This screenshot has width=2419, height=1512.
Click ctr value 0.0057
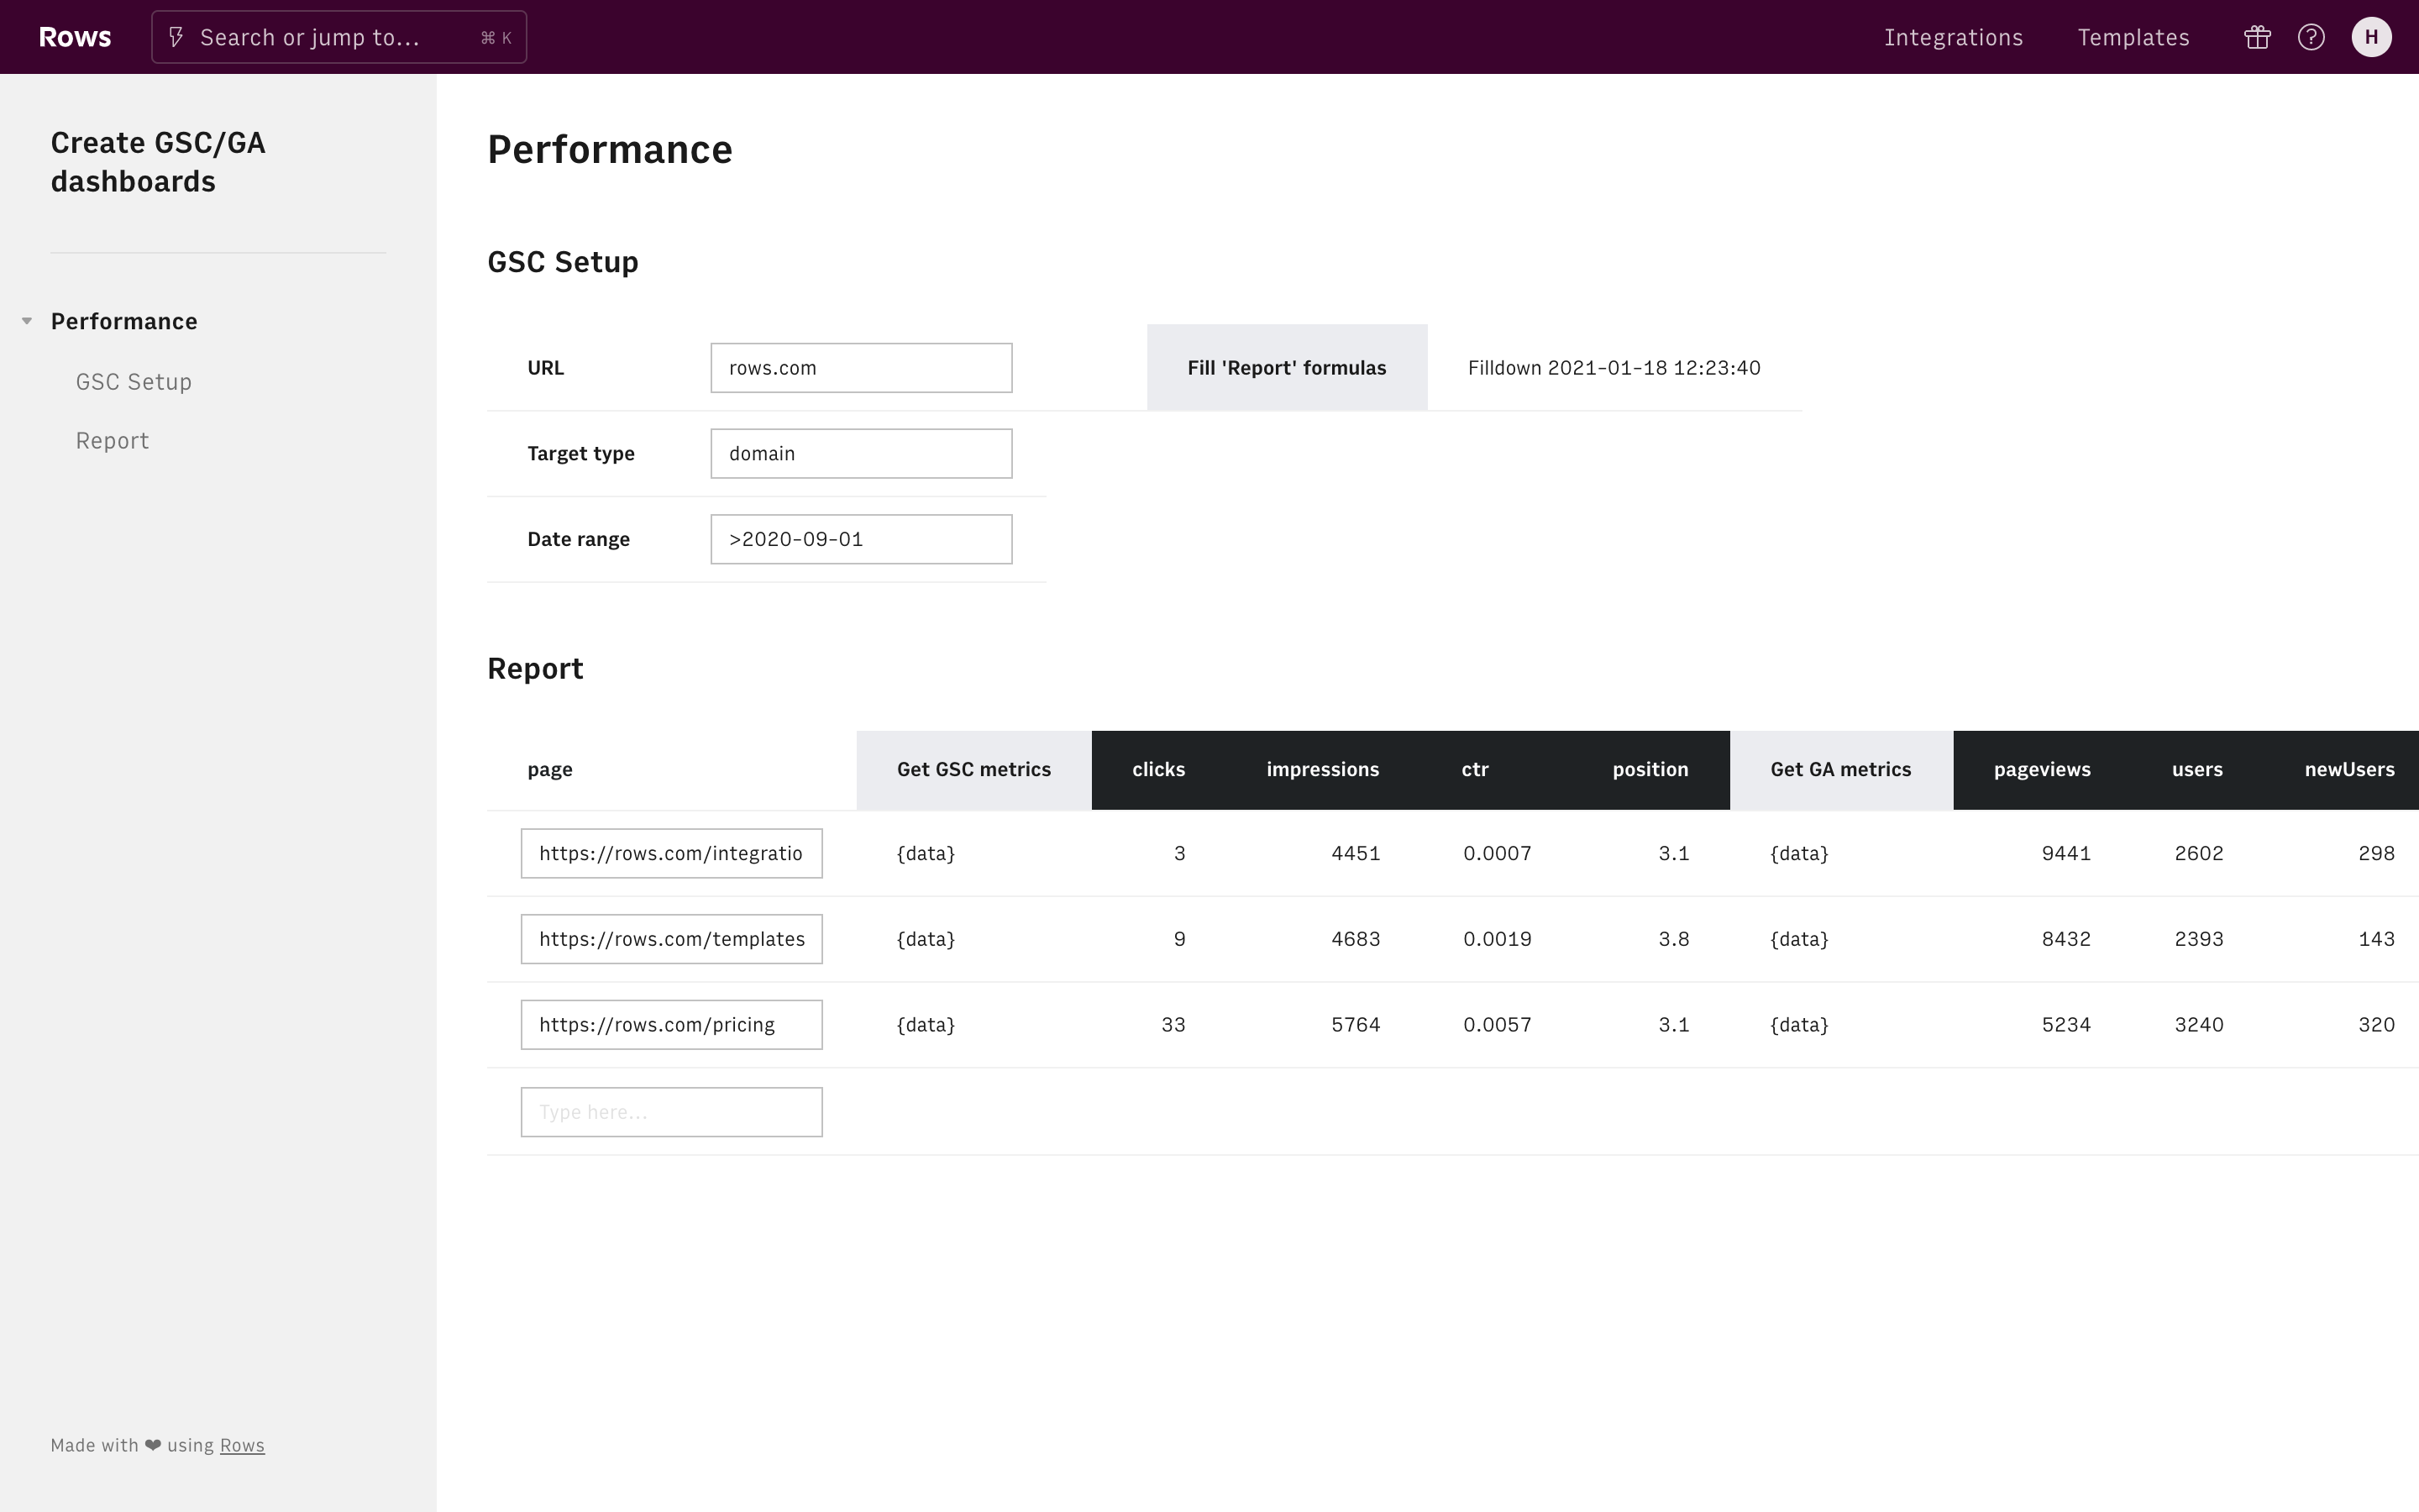pos(1498,1025)
